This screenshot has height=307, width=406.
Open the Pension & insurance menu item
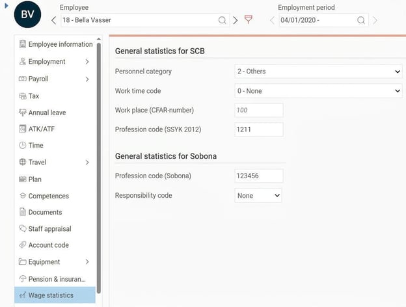point(55,279)
